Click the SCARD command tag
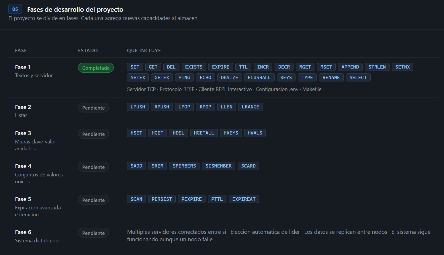 248,166
